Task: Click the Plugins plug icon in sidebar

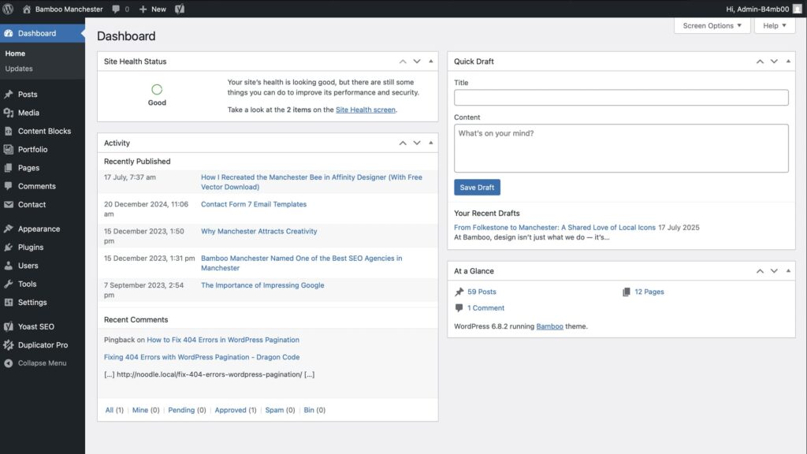Action: 8,247
